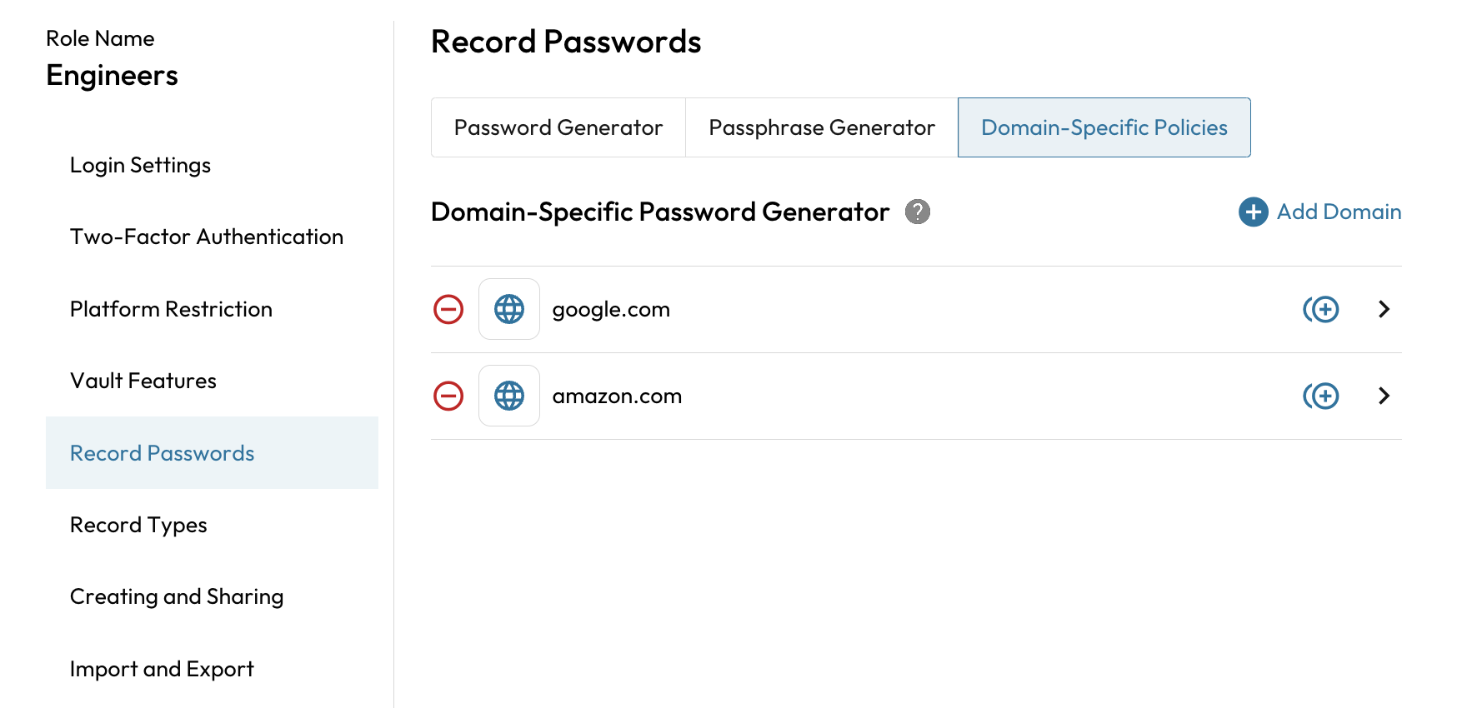This screenshot has height=708, width=1477.
Task: Open Platform Restriction section
Action: [171, 309]
